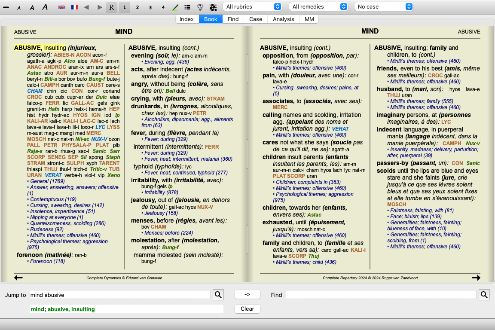Click the French language flag icon
495x330 pixels.
(x=74, y=7)
